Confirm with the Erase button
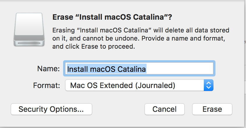Image resolution: width=246 pixels, height=128 pixels. click(x=212, y=109)
